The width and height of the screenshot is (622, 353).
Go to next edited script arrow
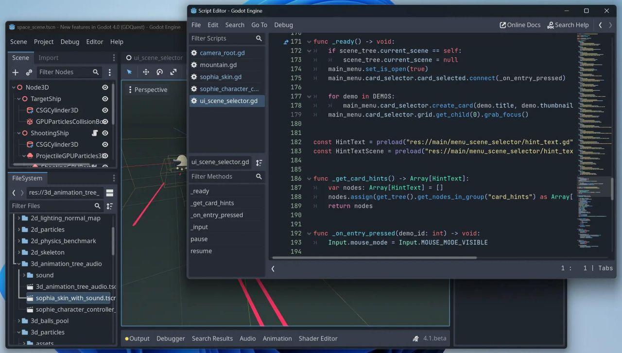point(610,25)
